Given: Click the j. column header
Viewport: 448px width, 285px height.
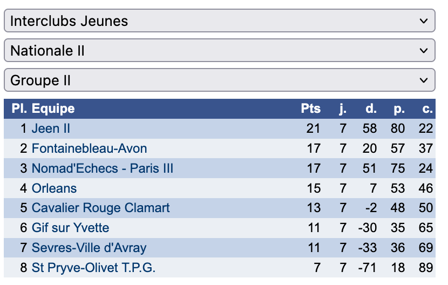Looking at the screenshot, I should (343, 108).
